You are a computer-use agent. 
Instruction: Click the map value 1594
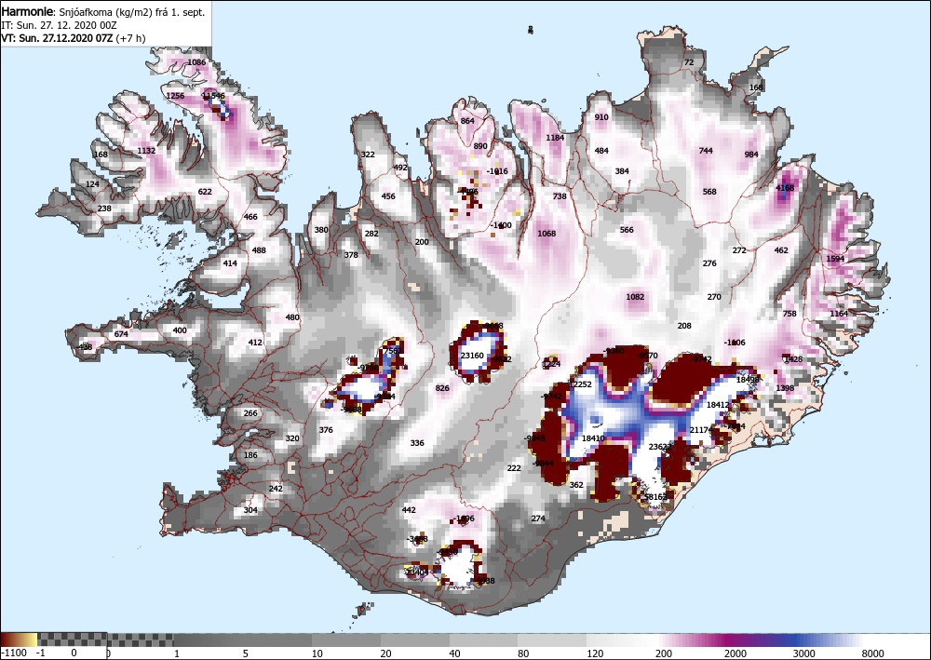[835, 259]
